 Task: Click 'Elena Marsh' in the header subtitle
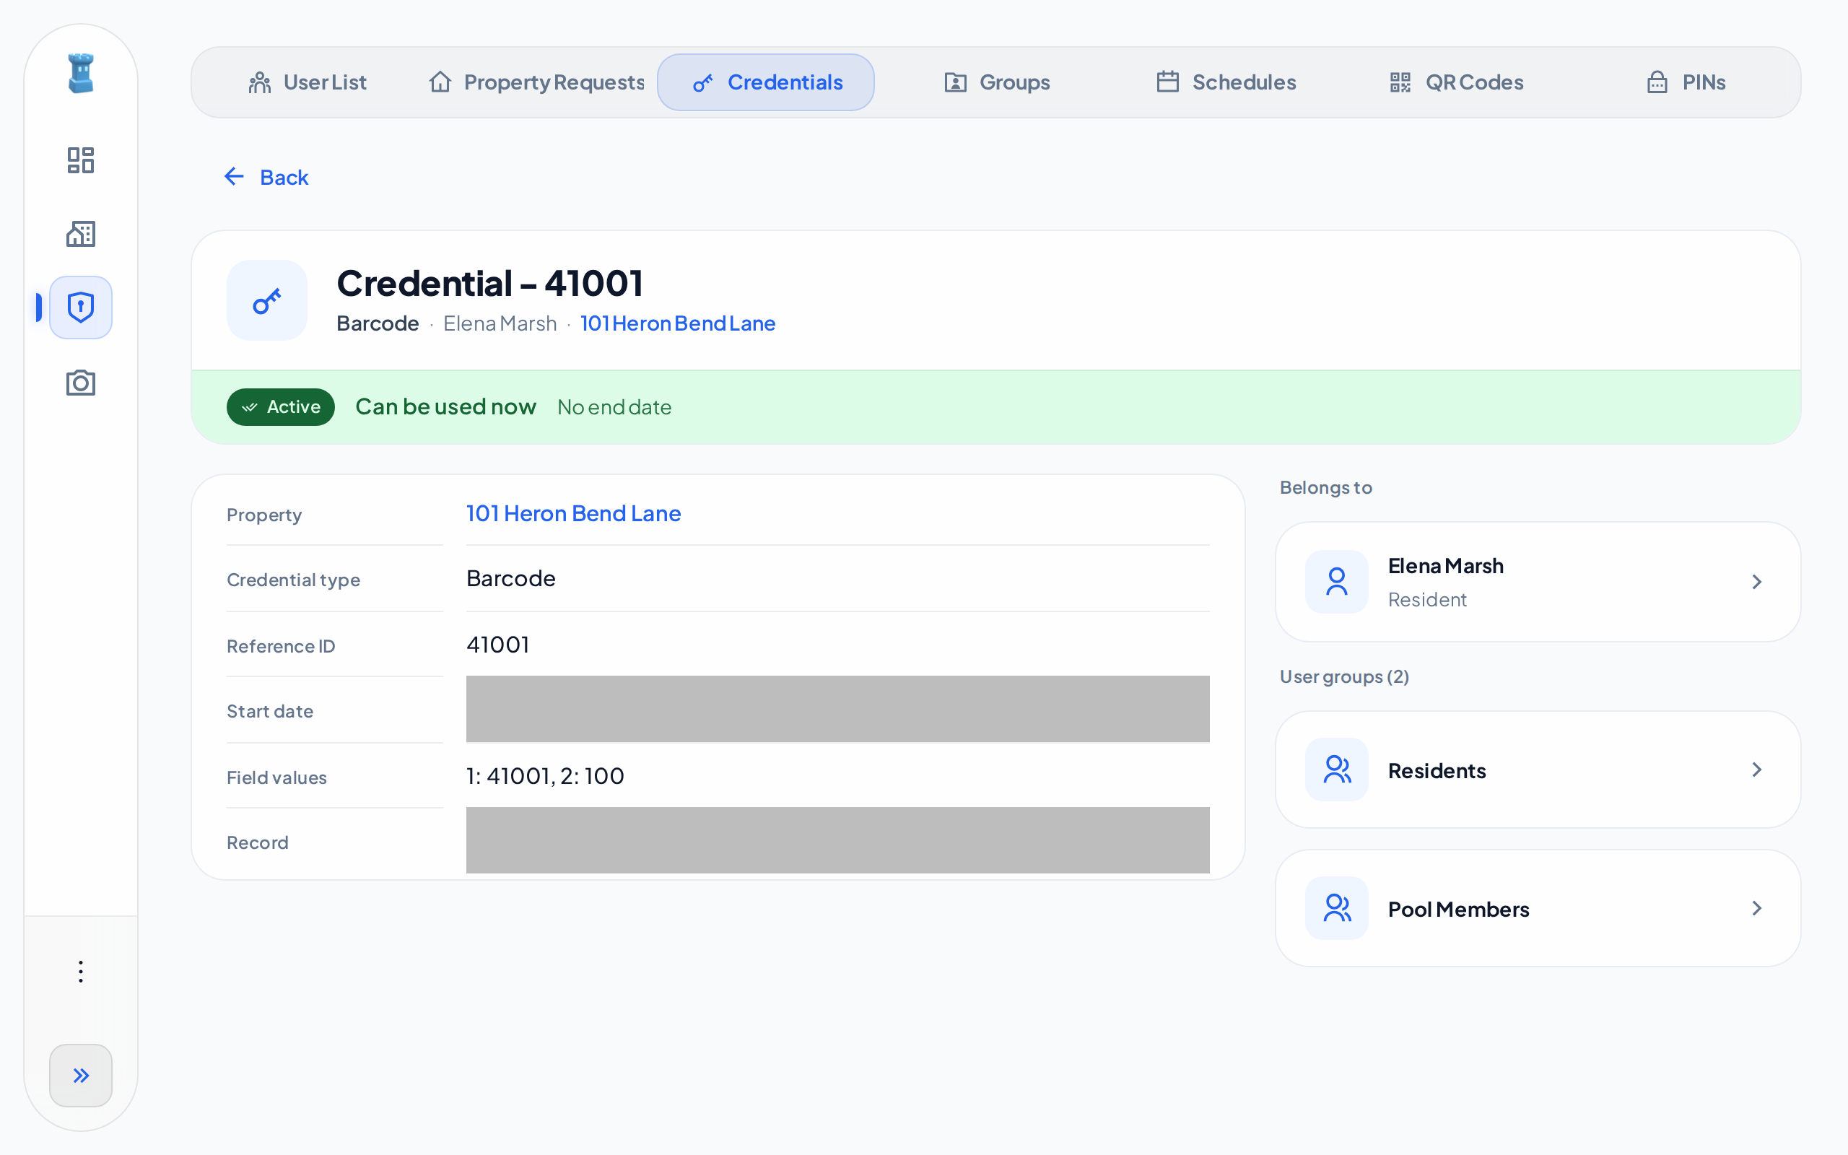point(500,323)
